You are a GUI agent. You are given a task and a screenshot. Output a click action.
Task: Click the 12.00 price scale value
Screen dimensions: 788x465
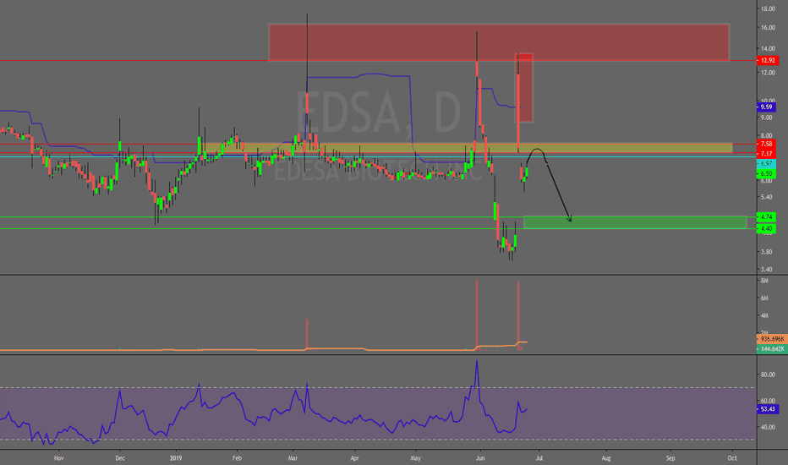768,73
